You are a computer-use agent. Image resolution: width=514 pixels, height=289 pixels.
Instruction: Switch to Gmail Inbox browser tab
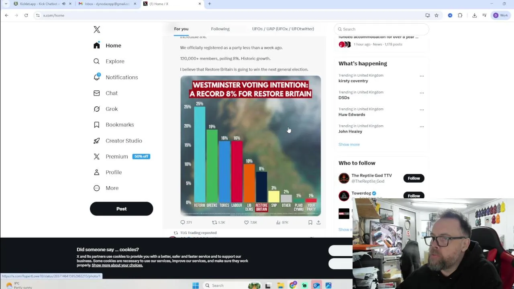click(x=107, y=4)
